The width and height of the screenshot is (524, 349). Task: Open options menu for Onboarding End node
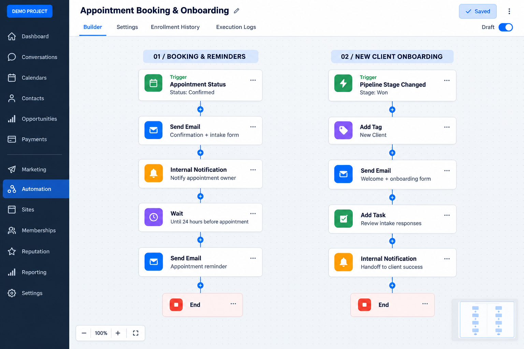click(425, 304)
